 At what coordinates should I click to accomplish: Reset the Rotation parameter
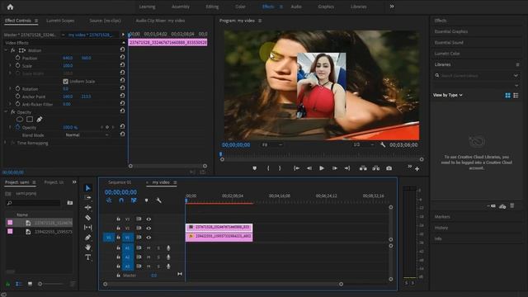[122, 88]
